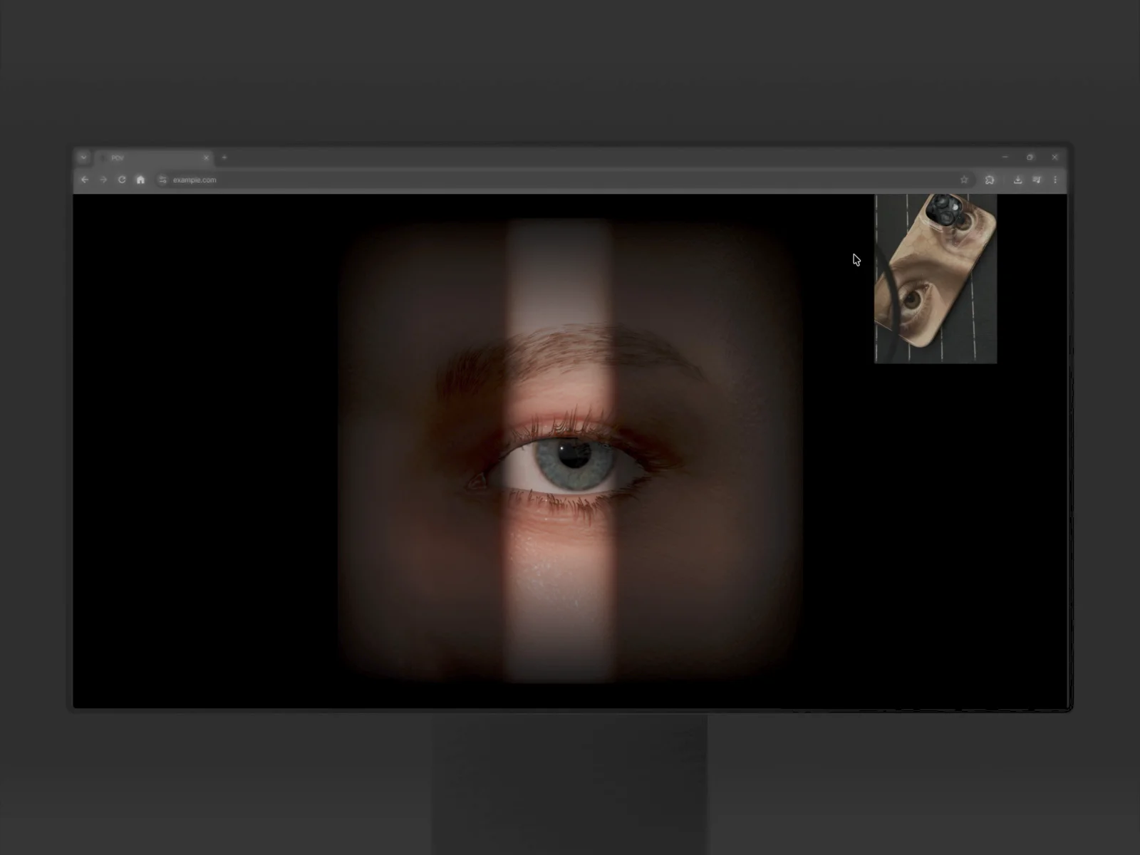This screenshot has height=855, width=1140.
Task: Select the POV browser tab
Action: (x=154, y=157)
